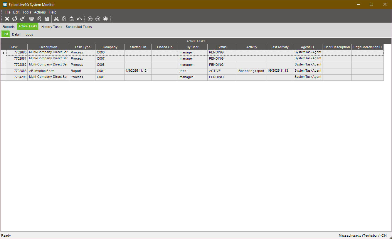The image size is (392, 239).
Task: Open the File menu
Action: click(x=8, y=12)
